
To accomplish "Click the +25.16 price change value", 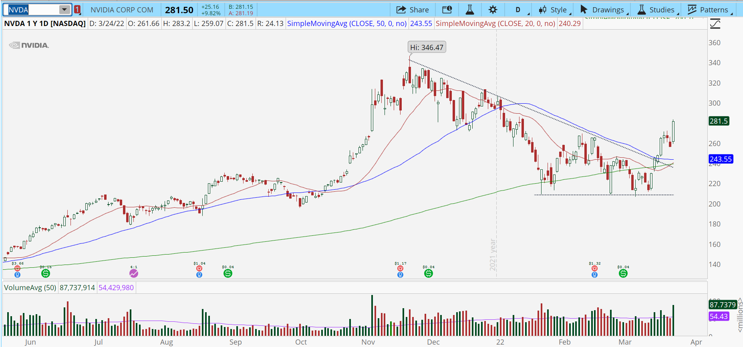I will pos(210,7).
